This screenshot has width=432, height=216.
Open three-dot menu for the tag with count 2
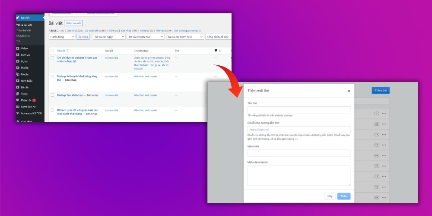tap(384, 114)
